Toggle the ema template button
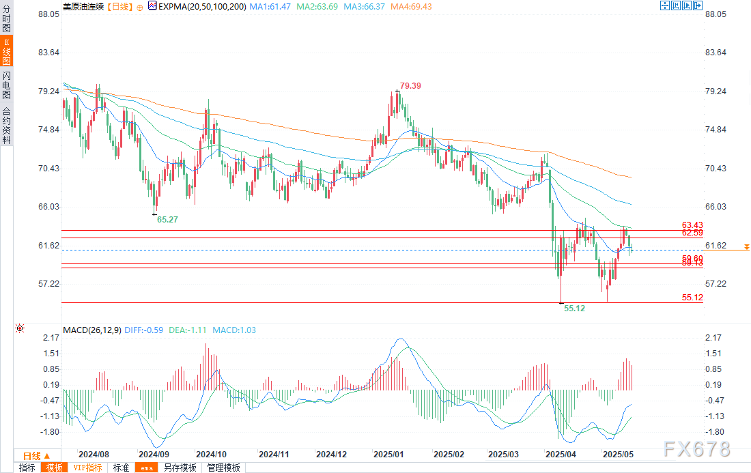 [146, 468]
